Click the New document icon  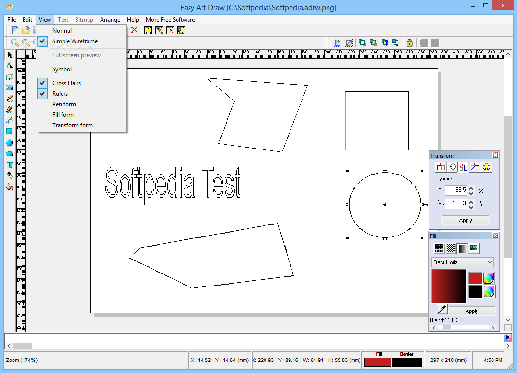coord(15,31)
